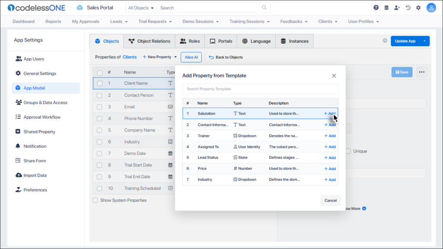Click the Save button

(x=402, y=72)
